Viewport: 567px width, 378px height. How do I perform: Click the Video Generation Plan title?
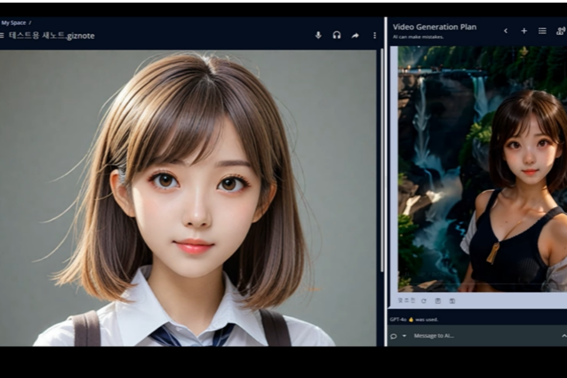[x=434, y=27]
